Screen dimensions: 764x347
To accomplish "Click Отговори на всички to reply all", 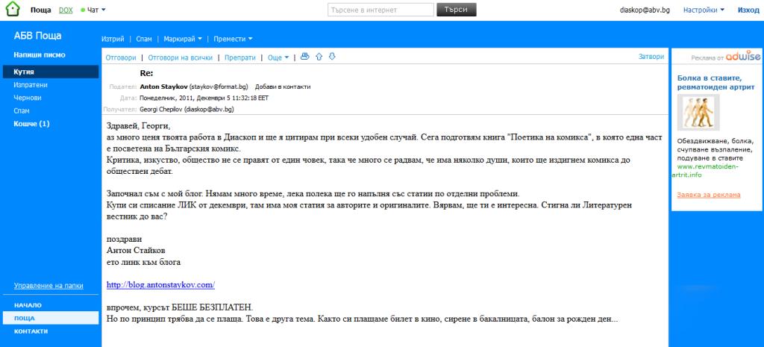I will [181, 57].
